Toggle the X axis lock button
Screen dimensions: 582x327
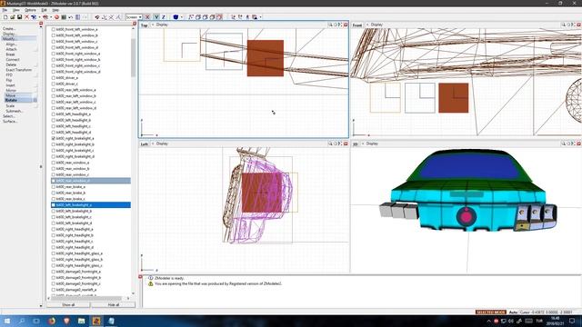coord(147,17)
